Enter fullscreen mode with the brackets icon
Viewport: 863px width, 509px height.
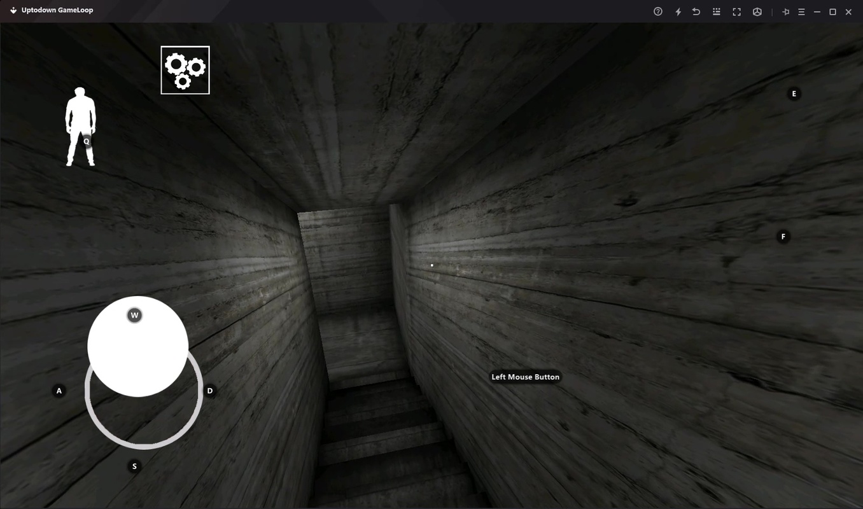click(x=736, y=11)
